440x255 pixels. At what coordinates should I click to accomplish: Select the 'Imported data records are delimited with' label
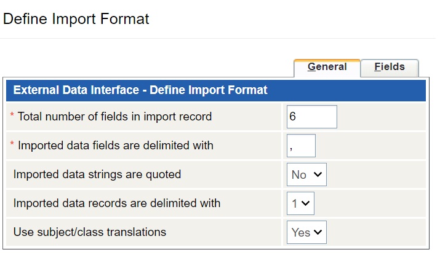point(117,203)
